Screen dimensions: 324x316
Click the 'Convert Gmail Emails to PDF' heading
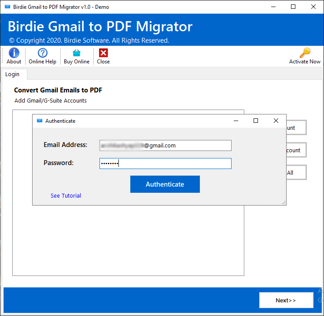pyautogui.click(x=58, y=90)
